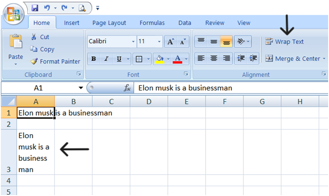This screenshot has height=196, width=329.
Task: Open the font size 11 dropdown
Action: click(159, 42)
